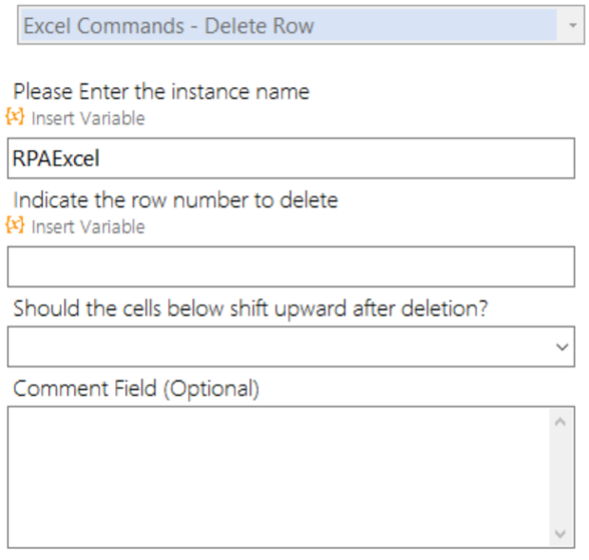Open the shift cells upward dropdown
Image resolution: width=589 pixels, height=560 pixels.
[x=291, y=346]
